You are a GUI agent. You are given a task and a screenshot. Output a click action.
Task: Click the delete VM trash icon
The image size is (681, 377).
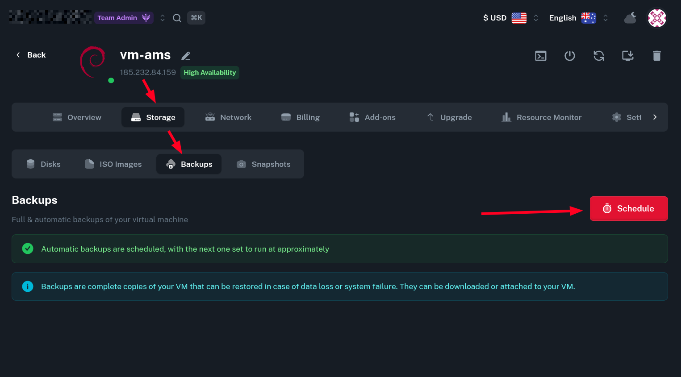point(656,56)
